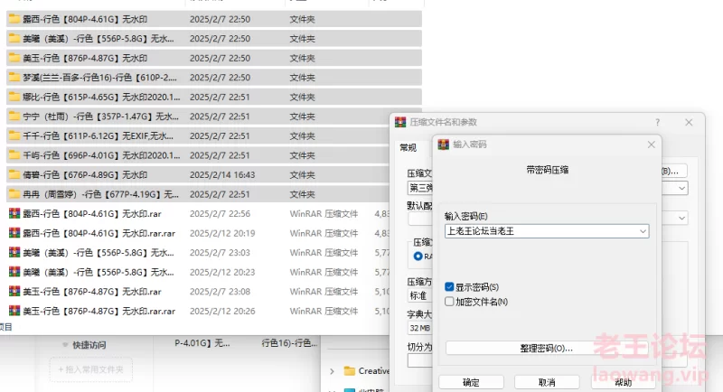Click WinRAR icon in 压缩文件名和参数 title bar
This screenshot has height=392, width=723.
(400, 122)
